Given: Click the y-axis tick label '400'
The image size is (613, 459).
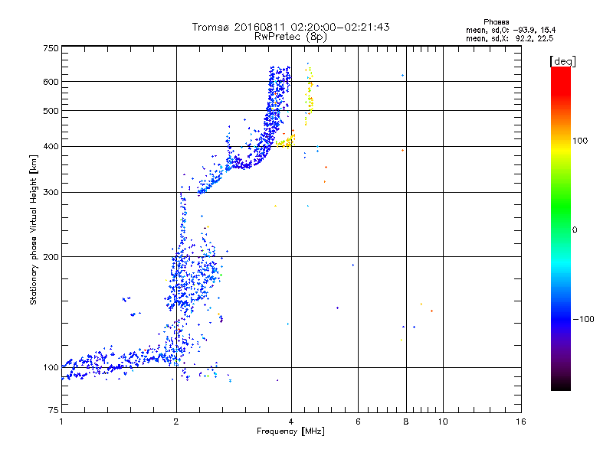Looking at the screenshot, I should pos(51,146).
